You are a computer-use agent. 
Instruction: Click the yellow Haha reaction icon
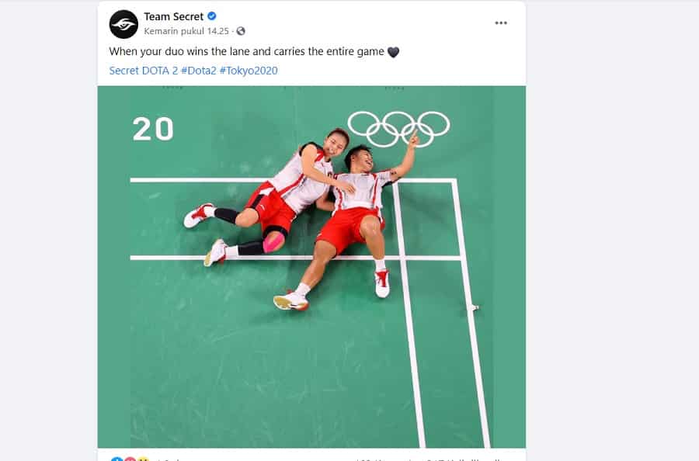coord(143,459)
